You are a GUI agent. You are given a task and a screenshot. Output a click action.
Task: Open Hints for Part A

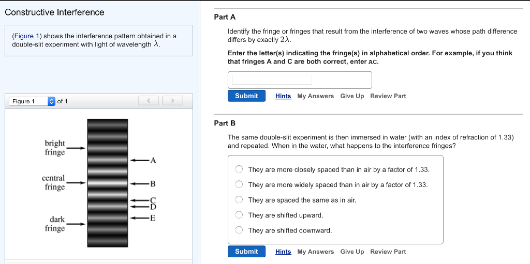pos(283,96)
